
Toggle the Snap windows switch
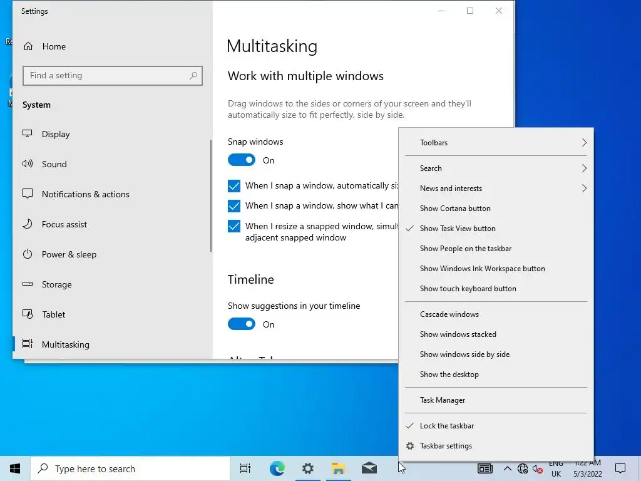pyautogui.click(x=242, y=160)
